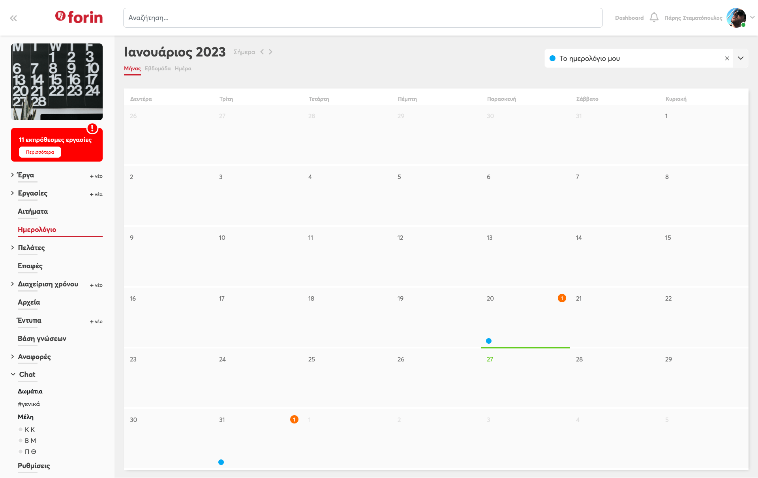The width and height of the screenshot is (758, 478).
Task: Open chat with member K K
Action: click(x=30, y=429)
